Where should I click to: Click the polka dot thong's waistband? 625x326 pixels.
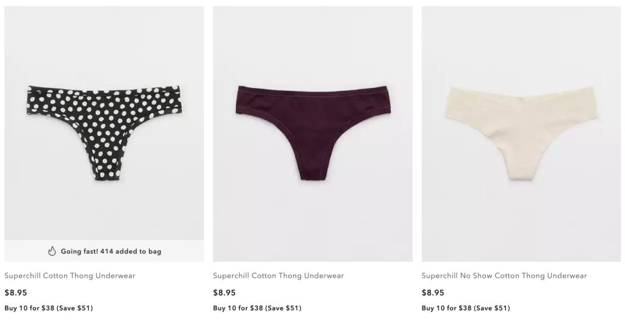(104, 90)
